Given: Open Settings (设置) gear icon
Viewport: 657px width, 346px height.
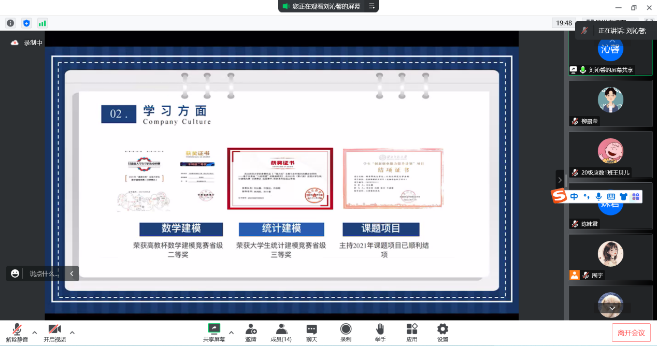Looking at the screenshot, I should pyautogui.click(x=442, y=332).
